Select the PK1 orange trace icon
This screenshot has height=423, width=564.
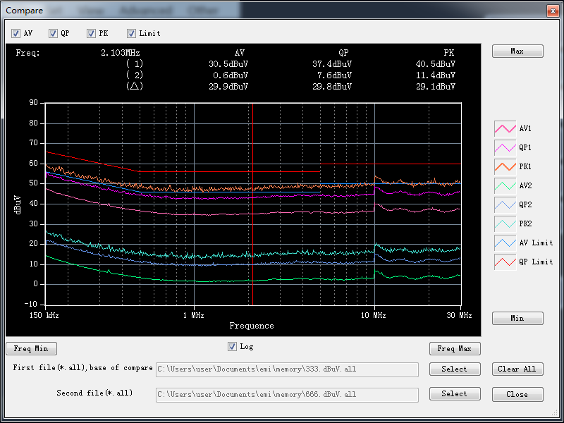(x=505, y=166)
